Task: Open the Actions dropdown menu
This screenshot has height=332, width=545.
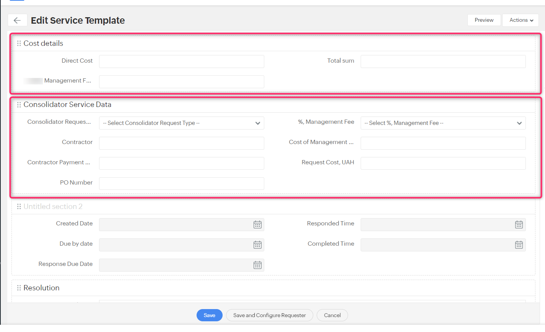Action: [x=521, y=20]
